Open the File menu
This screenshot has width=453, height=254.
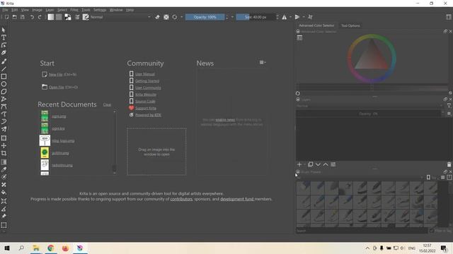[5, 10]
